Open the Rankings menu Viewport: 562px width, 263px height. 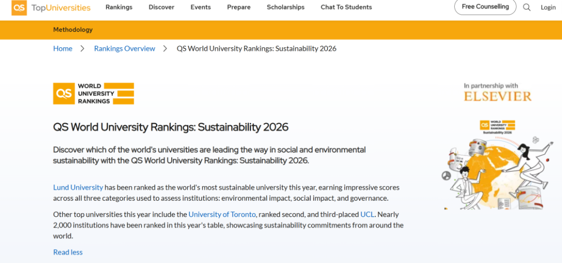119,7
